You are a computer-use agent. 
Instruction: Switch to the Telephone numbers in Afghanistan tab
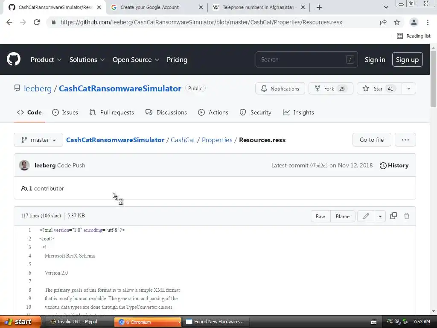[x=258, y=8]
